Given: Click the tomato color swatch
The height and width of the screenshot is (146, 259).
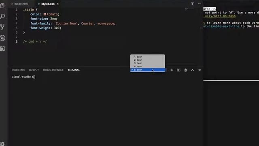Looking at the screenshot, I should [45, 14].
